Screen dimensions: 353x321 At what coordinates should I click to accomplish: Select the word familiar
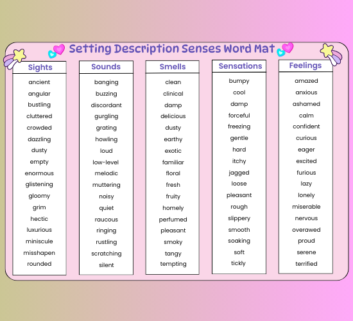tap(173, 162)
